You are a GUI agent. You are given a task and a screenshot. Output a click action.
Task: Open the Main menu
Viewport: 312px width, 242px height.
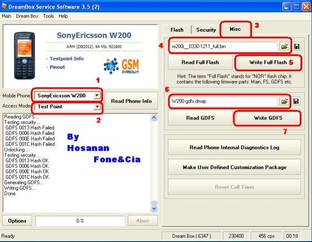pos(6,16)
